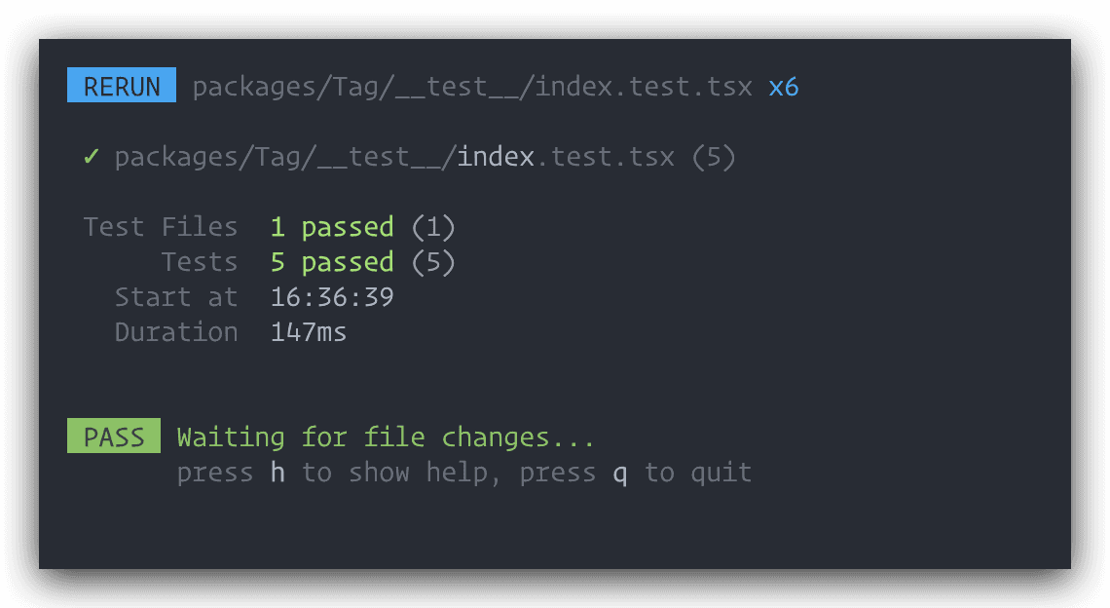Click the blue RERUN badge

pos(122,87)
